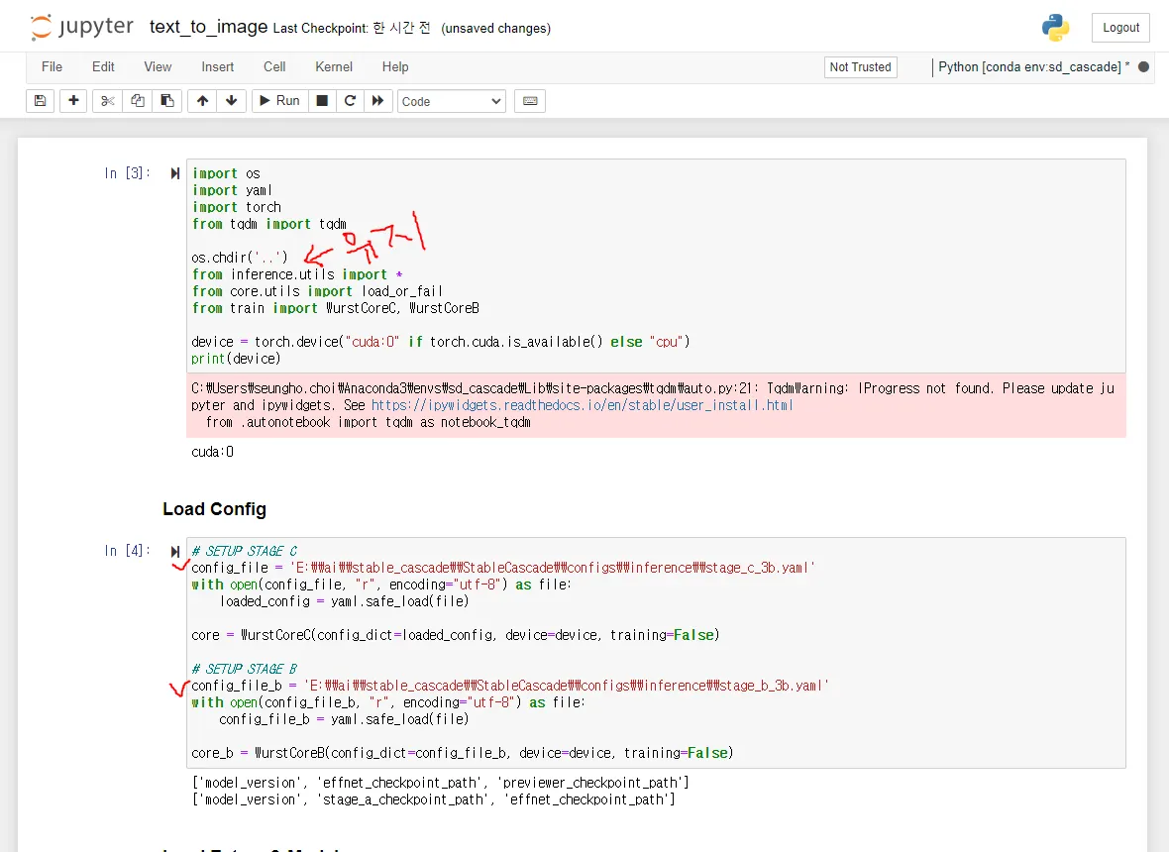
Task: Move selected cell up arrow
Action: 202,101
